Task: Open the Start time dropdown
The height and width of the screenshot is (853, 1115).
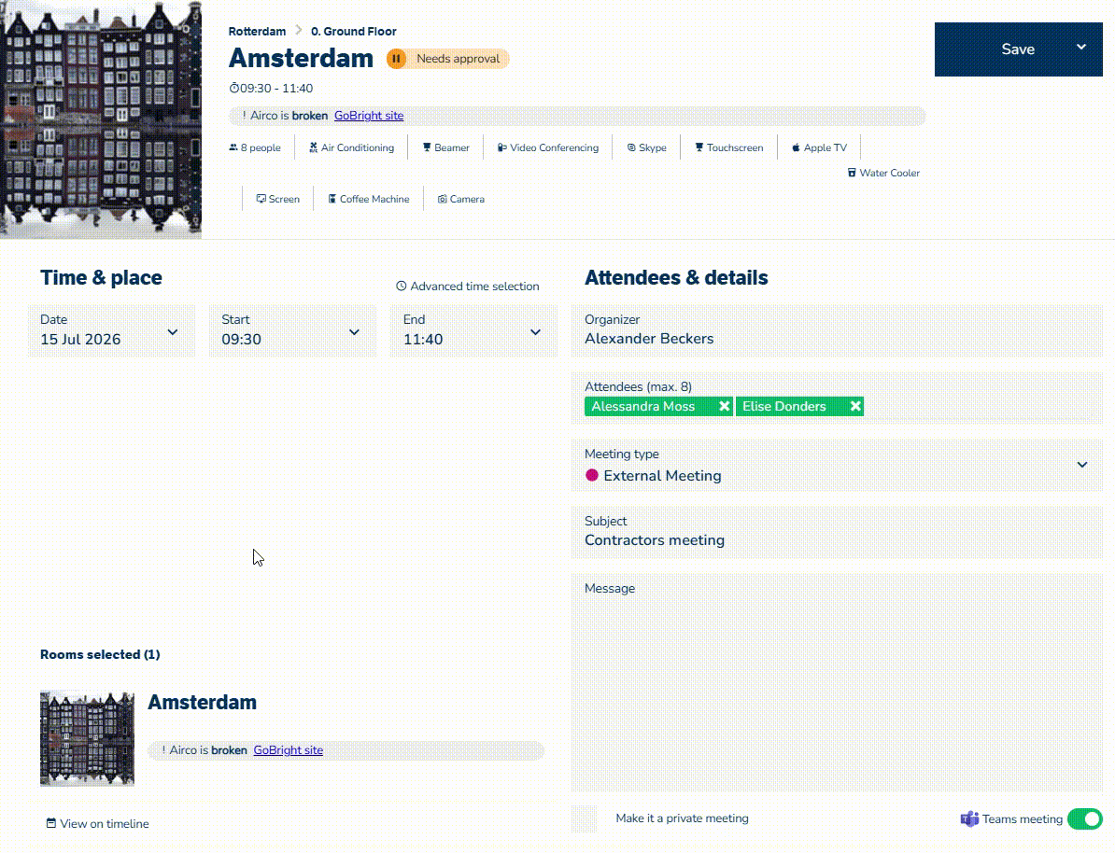Action: click(x=292, y=331)
